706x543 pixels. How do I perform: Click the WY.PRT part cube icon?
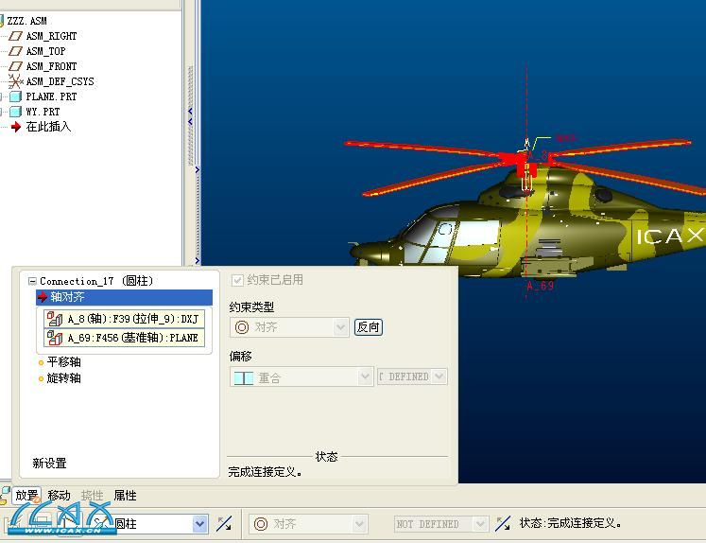tap(16, 112)
